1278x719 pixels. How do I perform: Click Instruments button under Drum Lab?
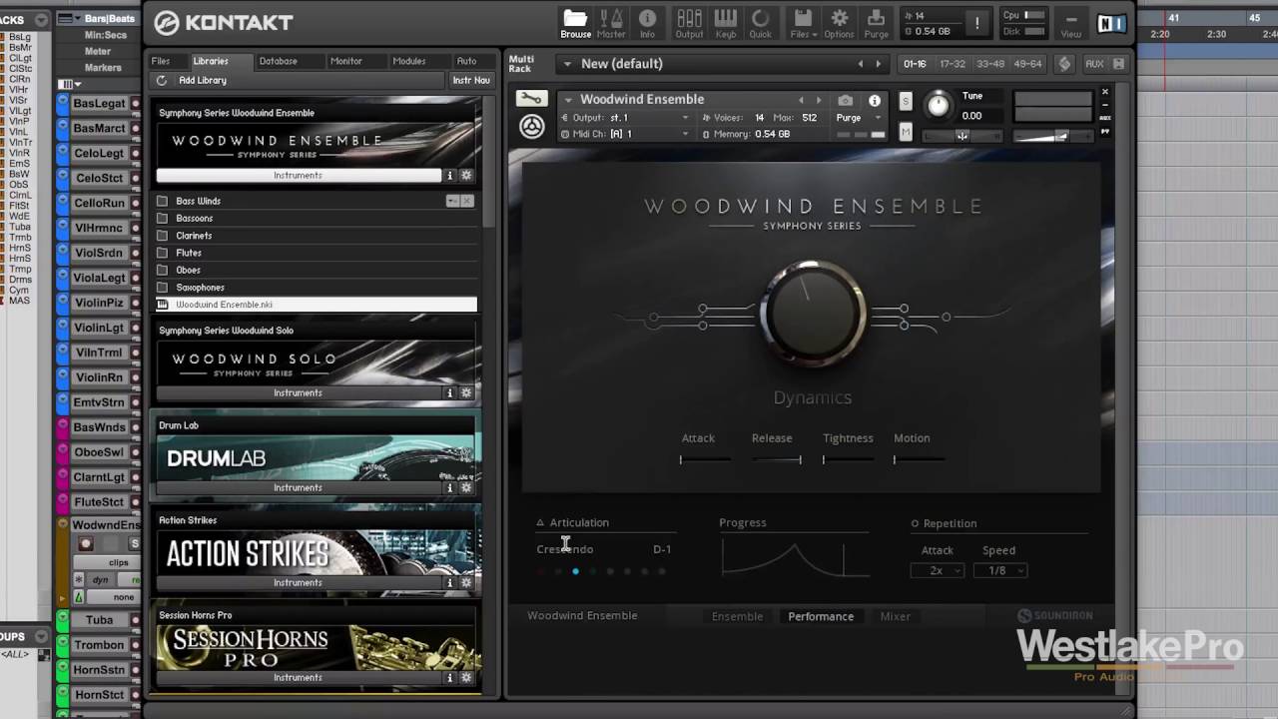coord(298,487)
